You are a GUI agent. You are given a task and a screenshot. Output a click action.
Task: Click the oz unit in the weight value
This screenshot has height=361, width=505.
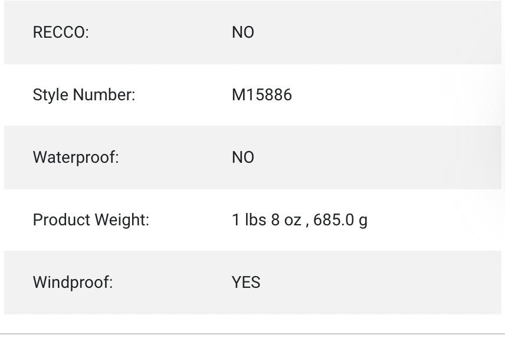point(293,220)
